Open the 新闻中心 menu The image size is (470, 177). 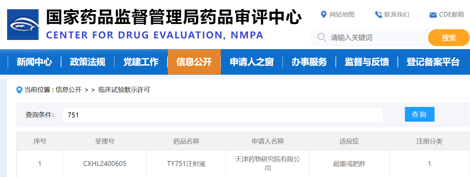click(34, 62)
